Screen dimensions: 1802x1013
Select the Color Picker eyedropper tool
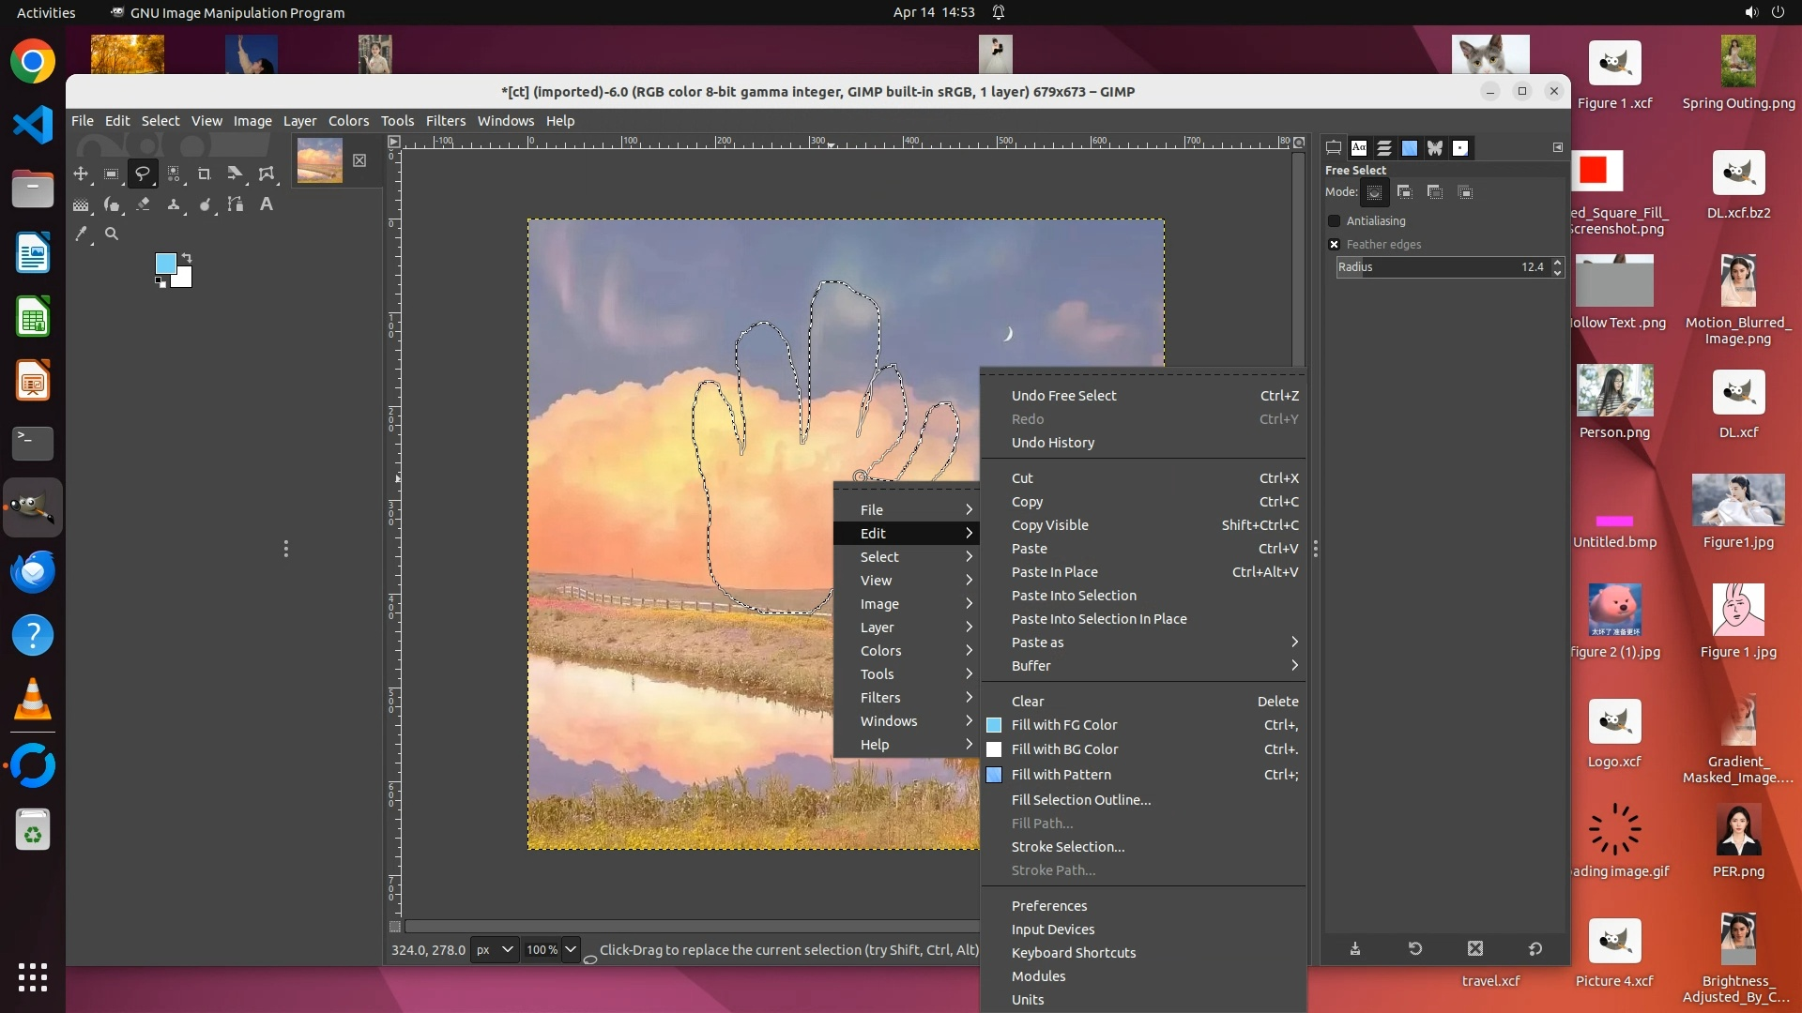(81, 234)
